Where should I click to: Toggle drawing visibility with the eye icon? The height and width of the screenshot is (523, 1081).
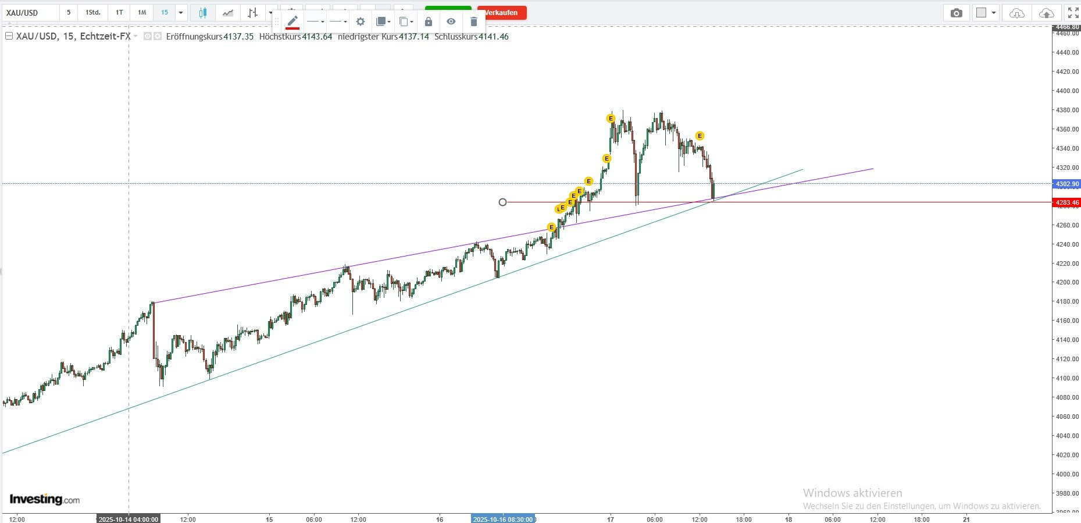[451, 22]
